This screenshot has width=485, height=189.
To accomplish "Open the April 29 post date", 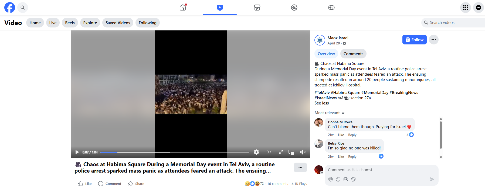I will (334, 43).
